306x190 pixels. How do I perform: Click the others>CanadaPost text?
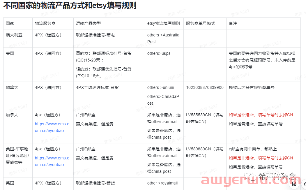163,100
